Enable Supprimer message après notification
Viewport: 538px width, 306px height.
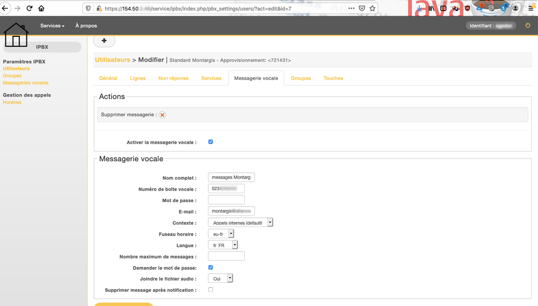[211, 289]
